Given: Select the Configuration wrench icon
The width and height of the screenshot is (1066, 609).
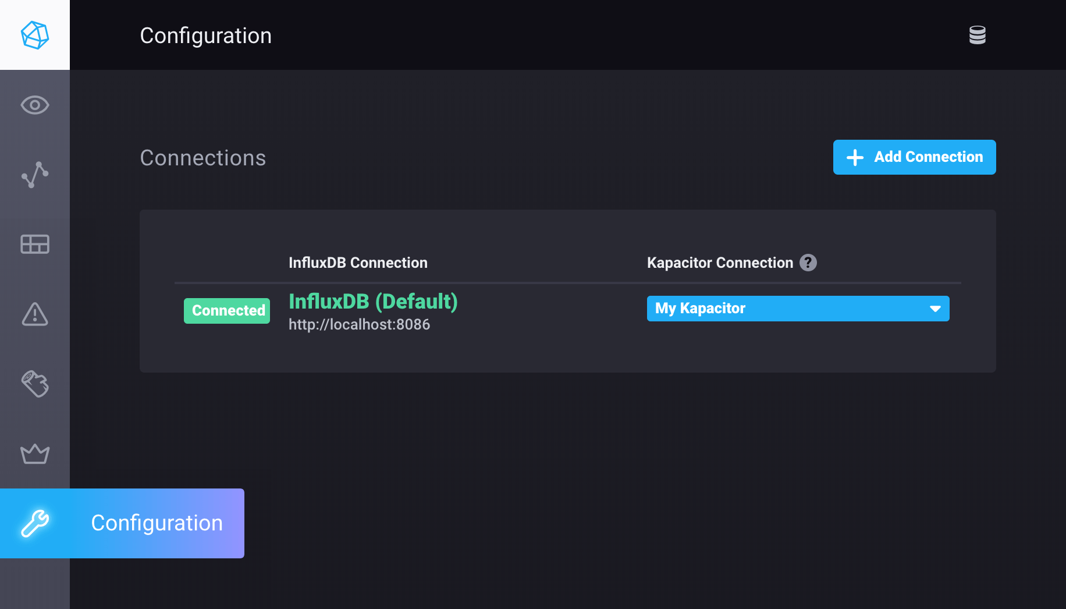Looking at the screenshot, I should pos(34,523).
